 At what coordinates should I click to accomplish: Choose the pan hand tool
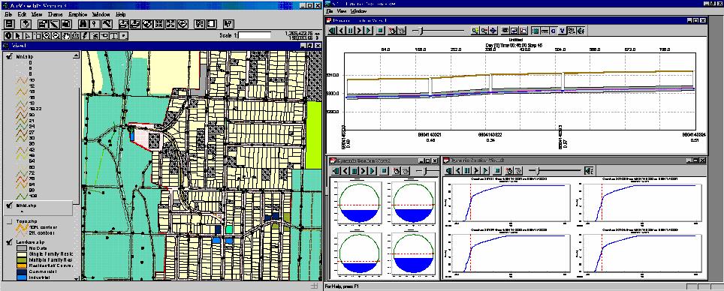(67, 35)
